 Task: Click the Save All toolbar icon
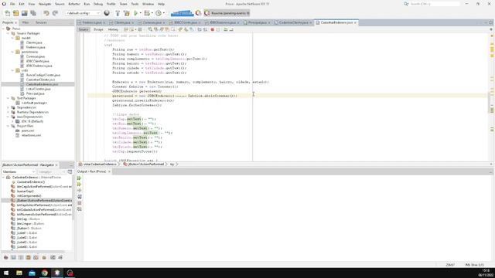tap(33, 13)
